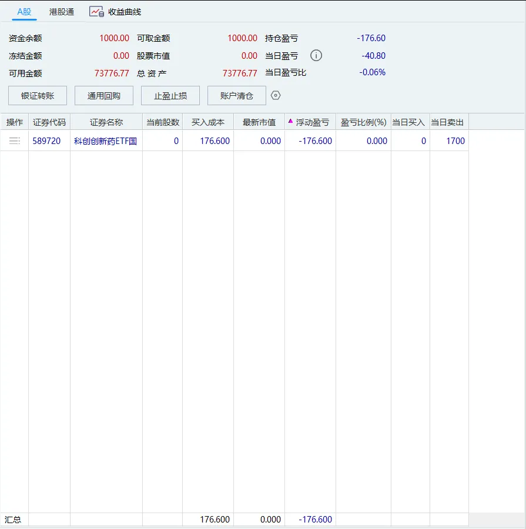This screenshot has width=526, height=529.
Task: Open the 收益曲线 tab
Action: 125,12
